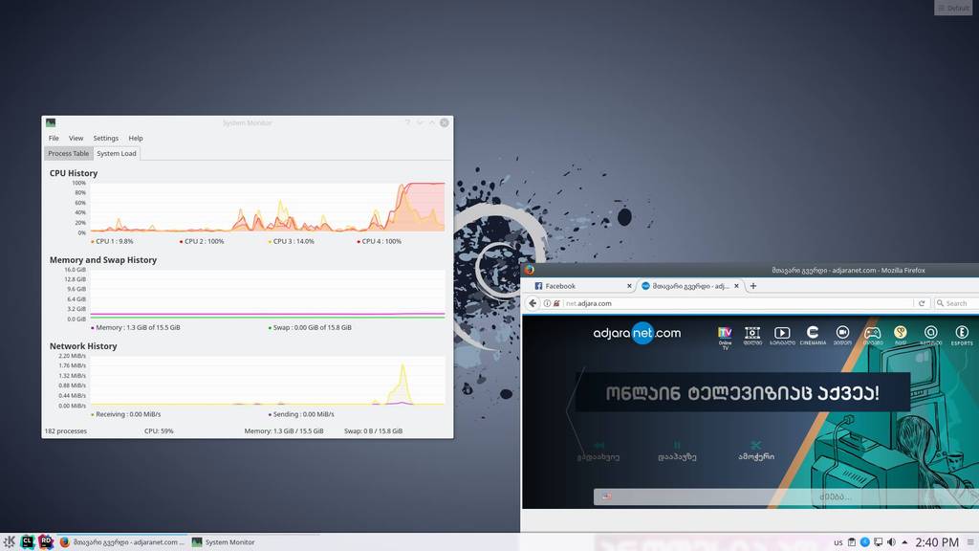
Task: Switch to the Process Table tab
Action: pyautogui.click(x=68, y=154)
